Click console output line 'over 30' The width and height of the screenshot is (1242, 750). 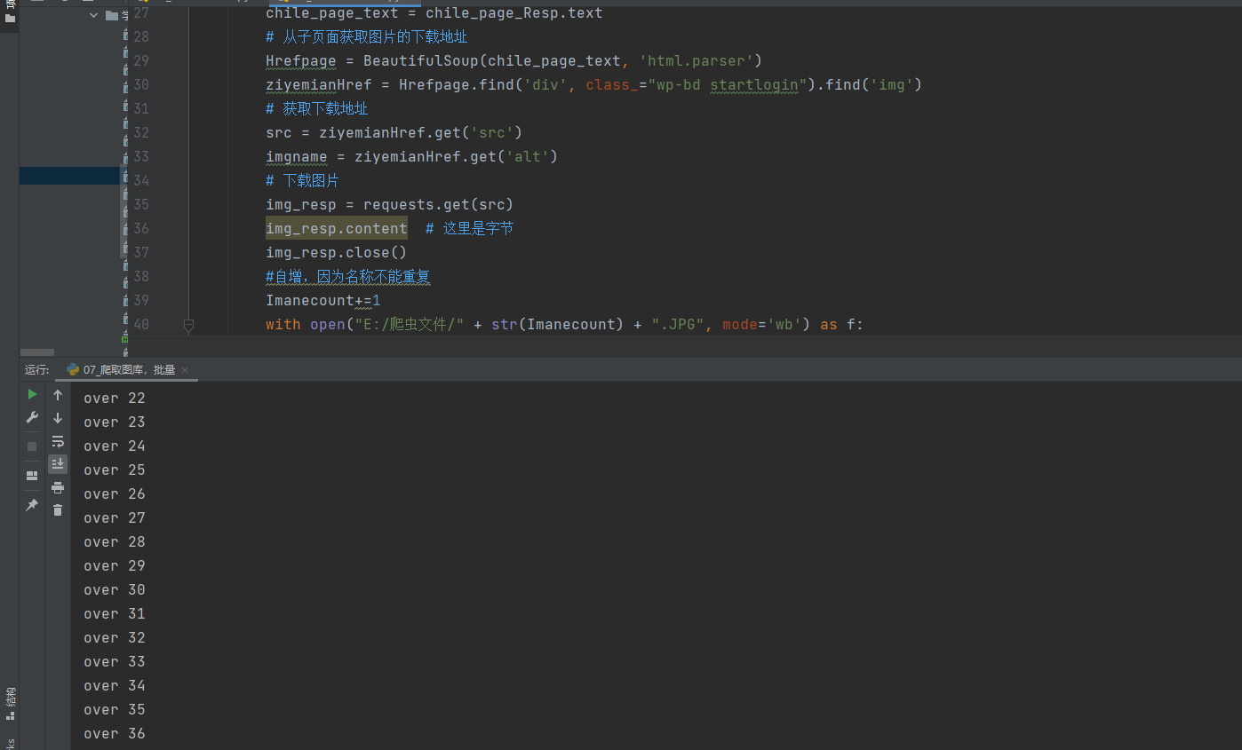(x=115, y=590)
